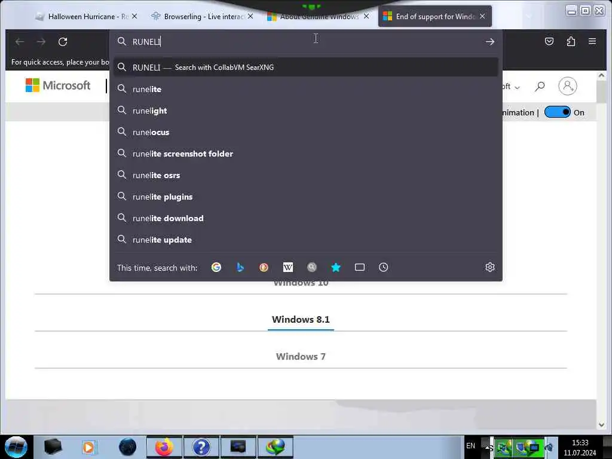Reload the page with the refresh icon
The height and width of the screenshot is (459, 612).
63,41
